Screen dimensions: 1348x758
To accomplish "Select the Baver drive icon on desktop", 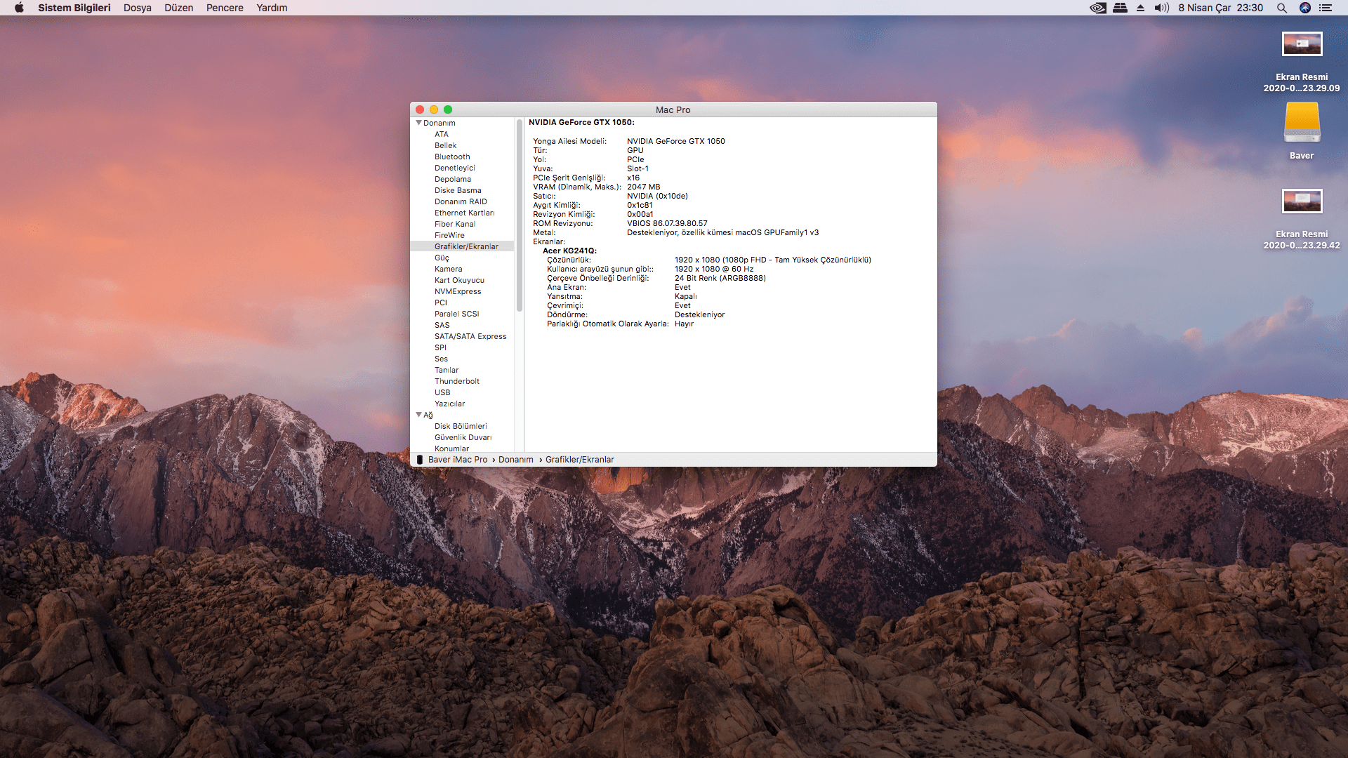I will [x=1302, y=123].
